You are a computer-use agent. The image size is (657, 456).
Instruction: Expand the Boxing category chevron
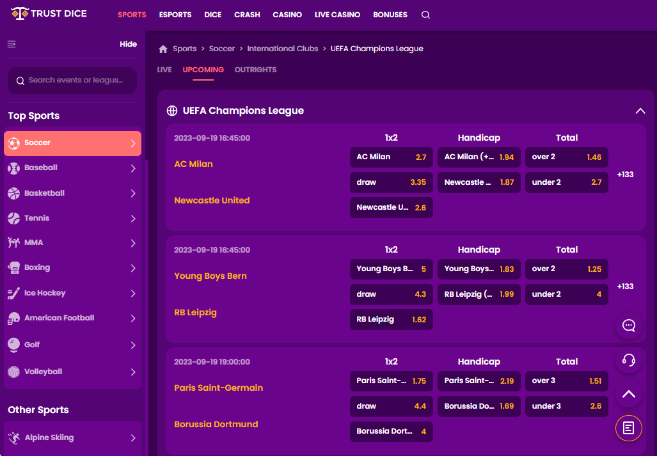point(133,269)
